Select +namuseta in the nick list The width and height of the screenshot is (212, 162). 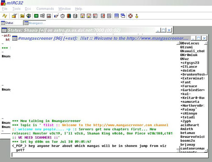pos(190,102)
